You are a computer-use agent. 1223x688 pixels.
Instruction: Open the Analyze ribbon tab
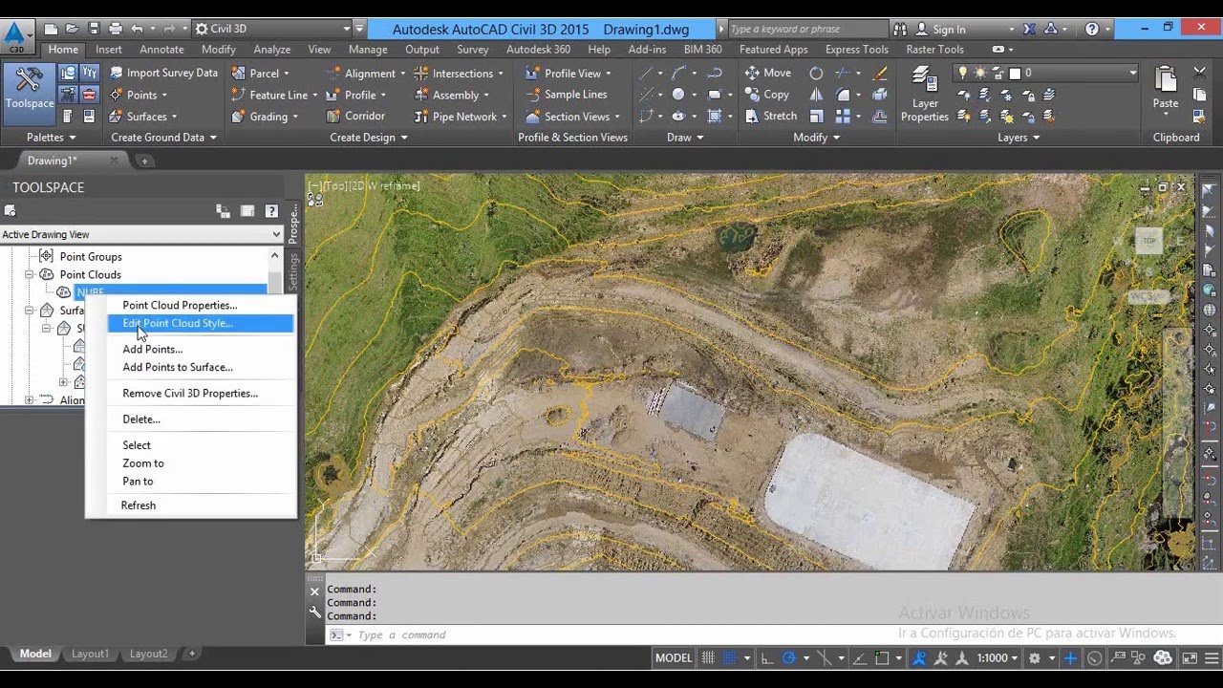[272, 50]
